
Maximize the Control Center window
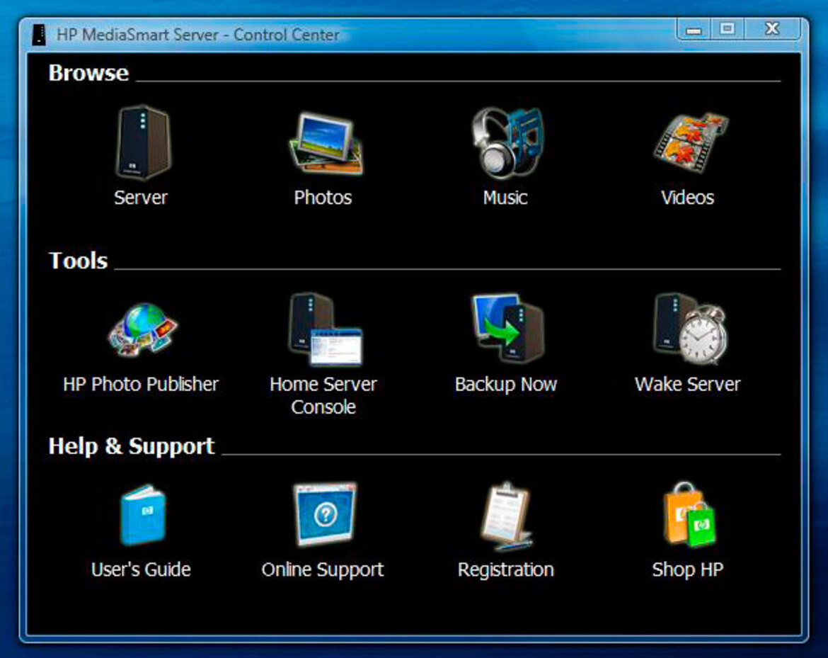tap(728, 29)
